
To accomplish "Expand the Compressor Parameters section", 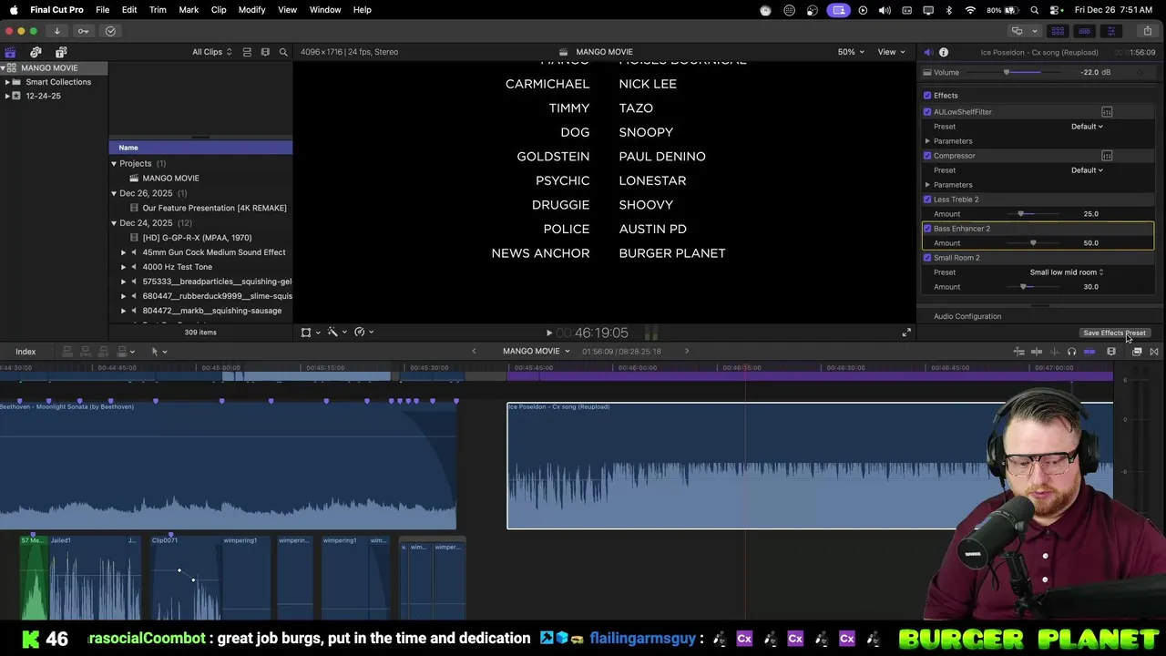I will (927, 185).
